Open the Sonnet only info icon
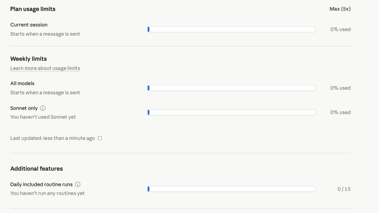 (43, 108)
